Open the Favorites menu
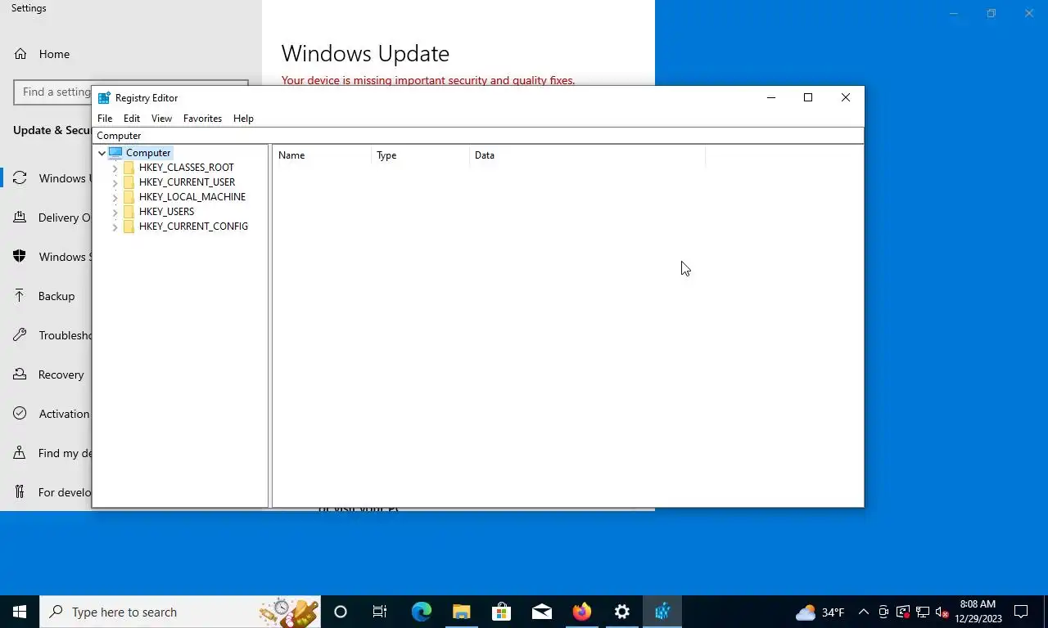Image resolution: width=1048 pixels, height=628 pixels. coord(202,119)
